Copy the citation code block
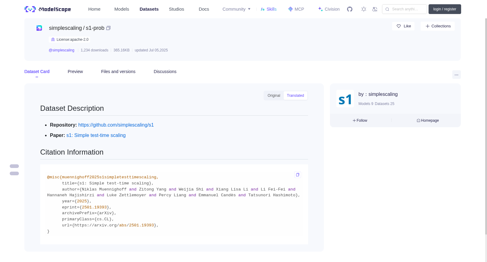The width and height of the screenshot is (487, 262). 298,175
